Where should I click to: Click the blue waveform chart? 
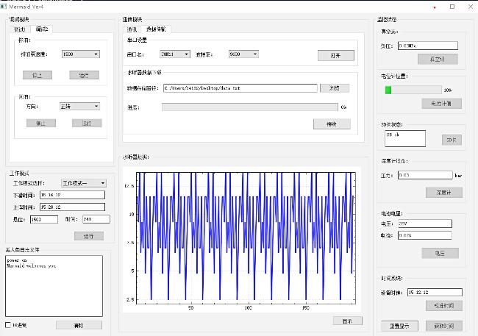[246, 237]
